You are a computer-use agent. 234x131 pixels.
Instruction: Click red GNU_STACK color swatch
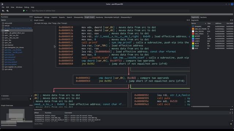click(193, 34)
